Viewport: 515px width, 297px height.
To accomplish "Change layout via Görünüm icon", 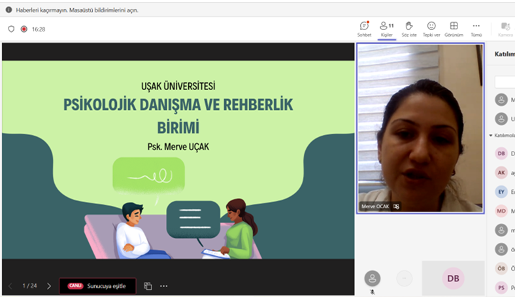I will click(x=454, y=29).
